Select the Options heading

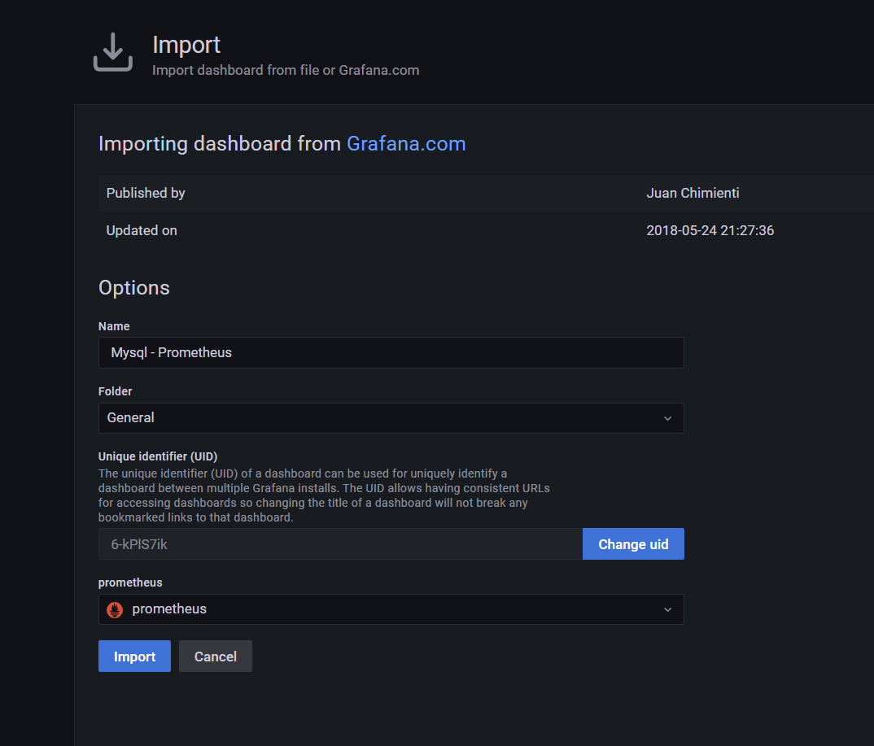point(133,288)
